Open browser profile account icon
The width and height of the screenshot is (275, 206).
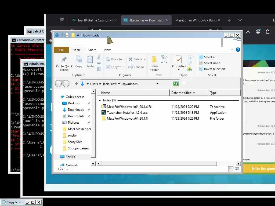(258, 32)
